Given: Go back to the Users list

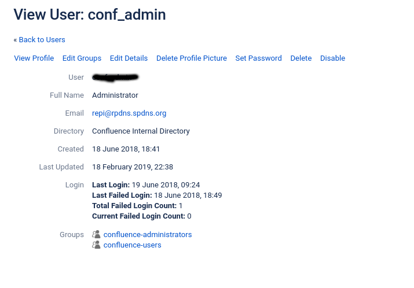Looking at the screenshot, I should 42,39.
